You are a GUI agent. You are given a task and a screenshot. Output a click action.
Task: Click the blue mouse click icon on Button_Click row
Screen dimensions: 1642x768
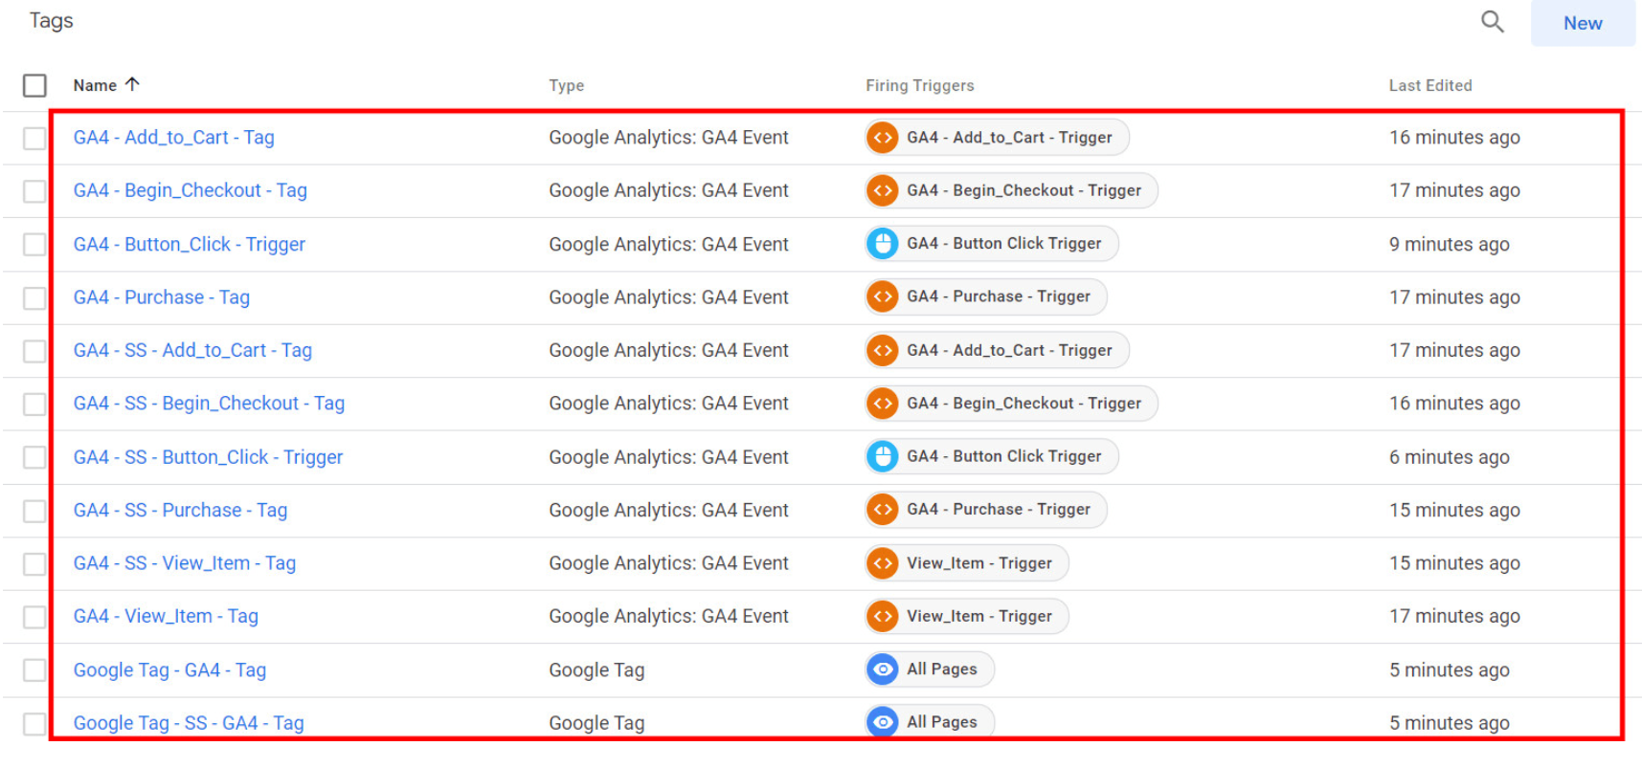[882, 244]
